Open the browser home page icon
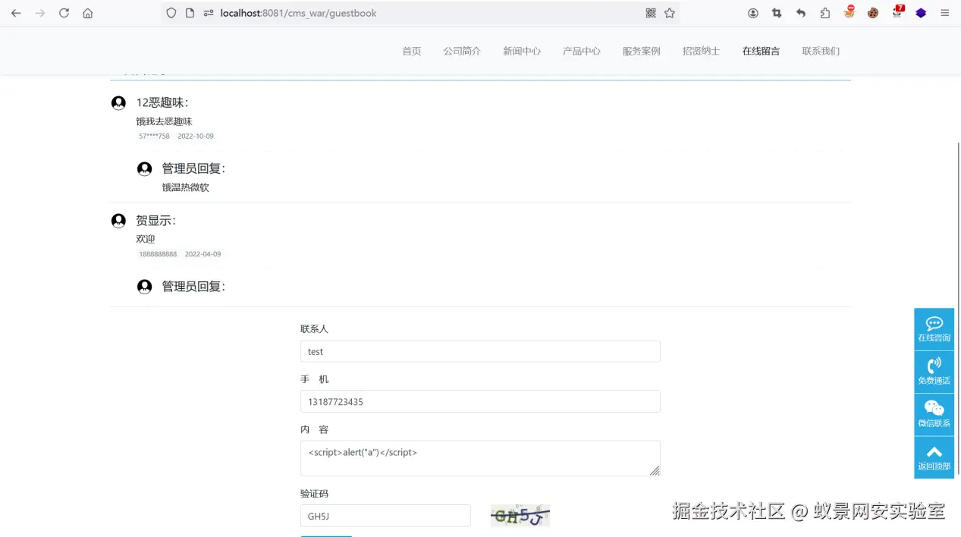 point(88,13)
